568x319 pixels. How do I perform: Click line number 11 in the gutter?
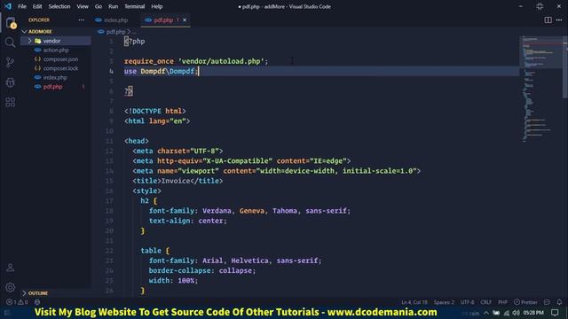pyautogui.click(x=109, y=141)
